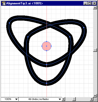This screenshot has width=98, height=102.
Task: Click the left anchor point of the pink circle
Action: [x=42, y=46]
